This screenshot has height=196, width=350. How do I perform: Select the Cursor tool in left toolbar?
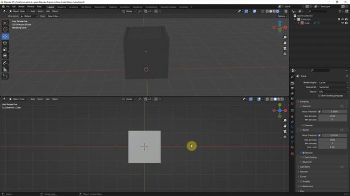click(5, 29)
